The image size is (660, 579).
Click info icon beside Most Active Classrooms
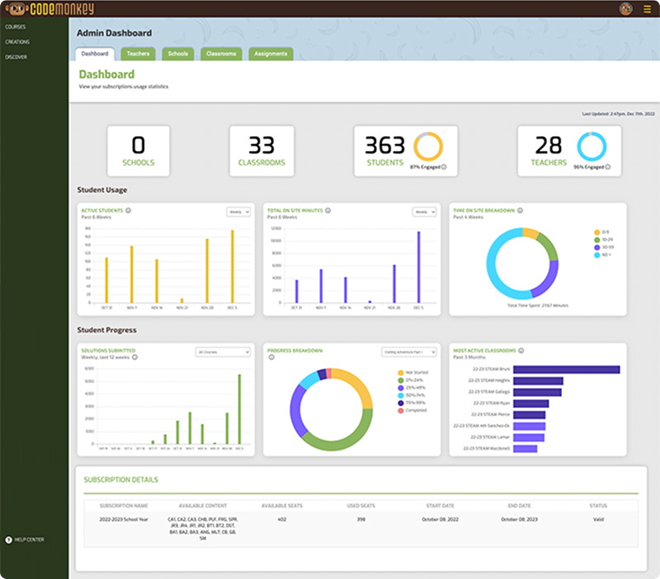(x=520, y=351)
